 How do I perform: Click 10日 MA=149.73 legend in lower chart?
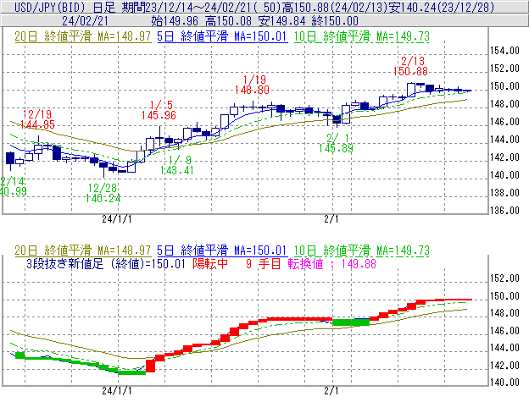362,251
